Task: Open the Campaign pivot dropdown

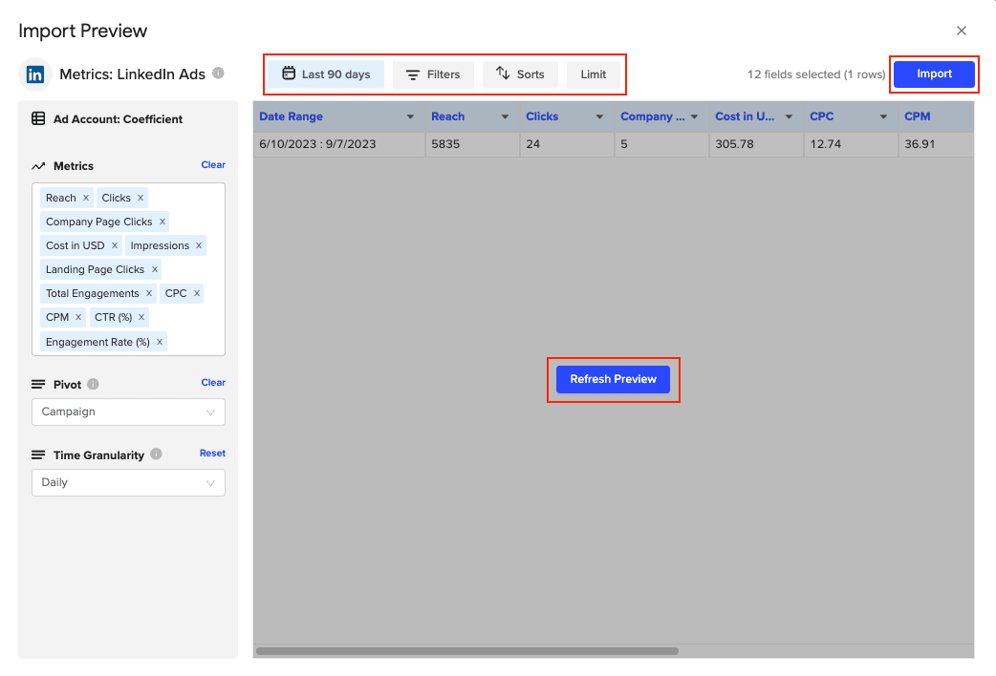Action: (128, 412)
